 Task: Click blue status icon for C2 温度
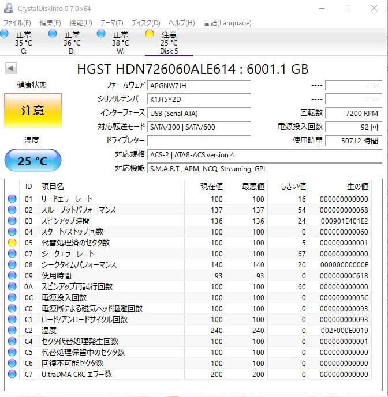coord(12,330)
